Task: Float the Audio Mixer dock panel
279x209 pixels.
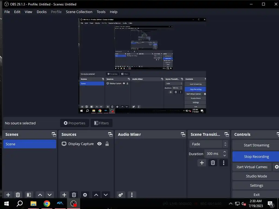Action: [x=183, y=134]
